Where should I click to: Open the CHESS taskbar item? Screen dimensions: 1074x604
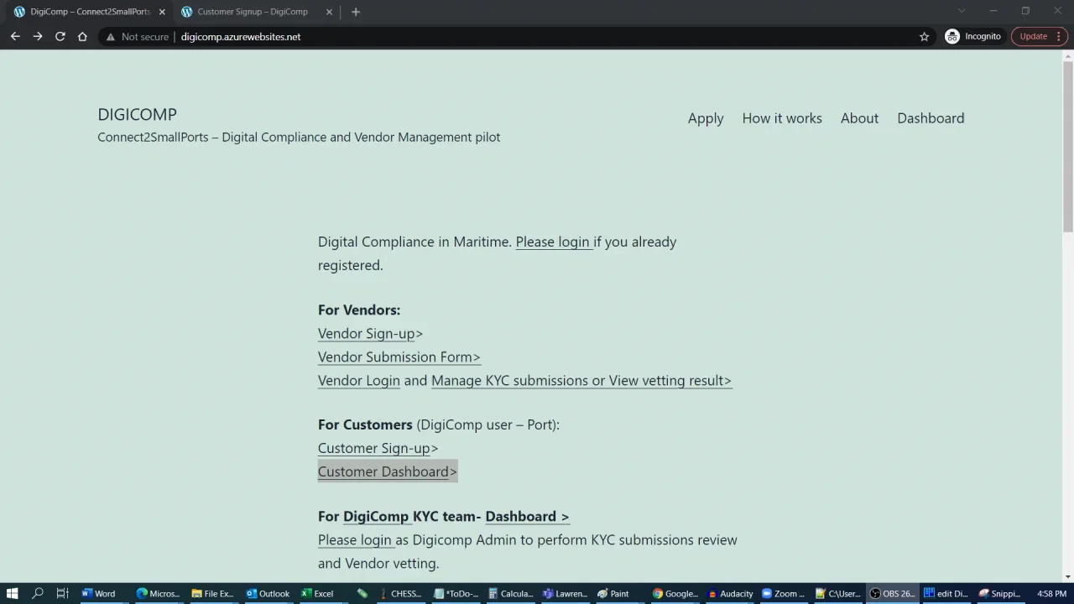pyautogui.click(x=399, y=593)
